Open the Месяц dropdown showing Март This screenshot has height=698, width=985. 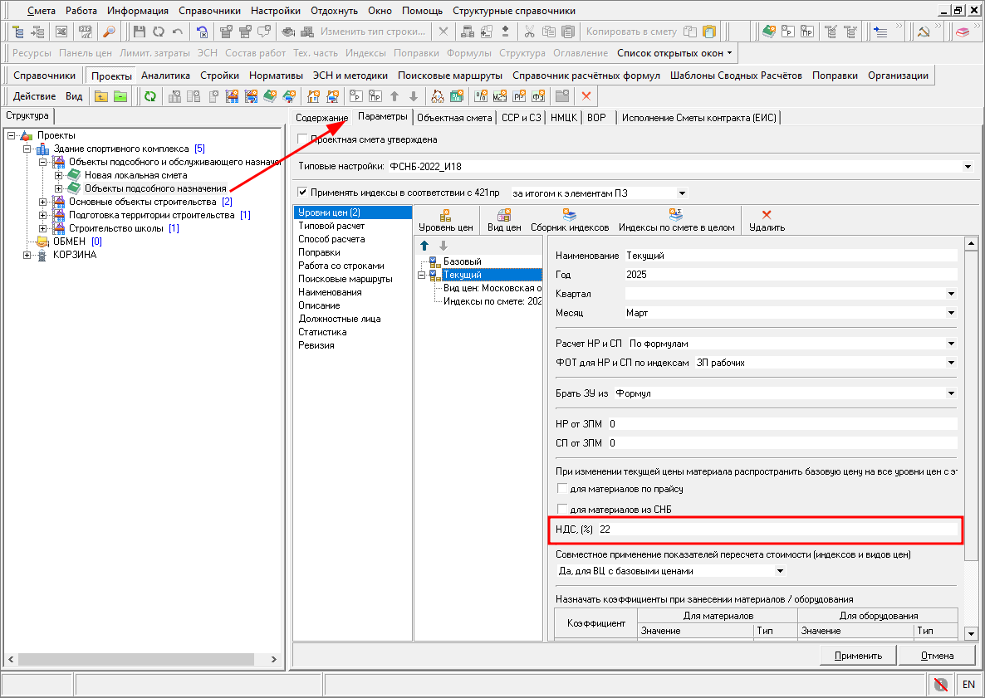950,313
